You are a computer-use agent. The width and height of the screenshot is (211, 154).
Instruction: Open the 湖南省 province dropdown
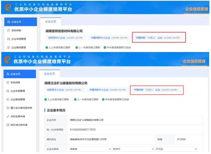90,149
